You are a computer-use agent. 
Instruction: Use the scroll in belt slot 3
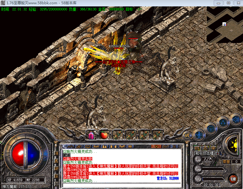(118, 135)
